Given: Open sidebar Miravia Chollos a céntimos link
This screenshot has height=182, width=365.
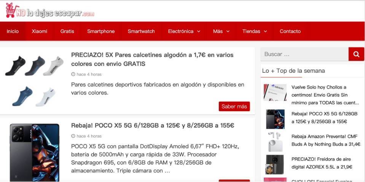Looking at the screenshot, I should click(325, 95).
